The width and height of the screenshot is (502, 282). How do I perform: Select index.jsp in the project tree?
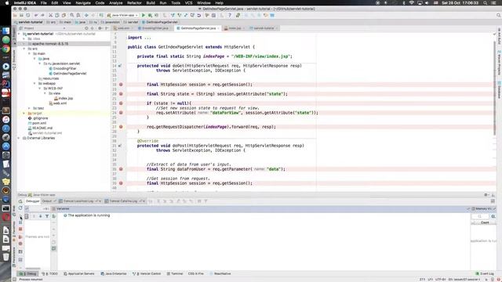(x=66, y=99)
